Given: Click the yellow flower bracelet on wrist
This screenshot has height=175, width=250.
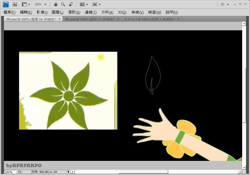Looking at the screenshot, I should point(182,139).
